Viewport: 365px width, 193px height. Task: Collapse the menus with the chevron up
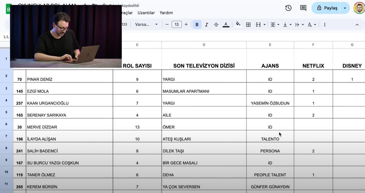(357, 24)
